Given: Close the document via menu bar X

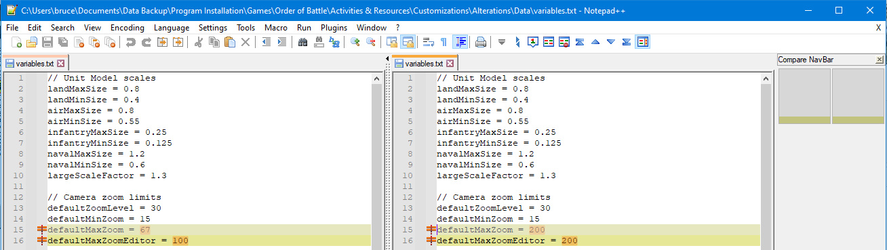Looking at the screenshot, I should tap(879, 28).
